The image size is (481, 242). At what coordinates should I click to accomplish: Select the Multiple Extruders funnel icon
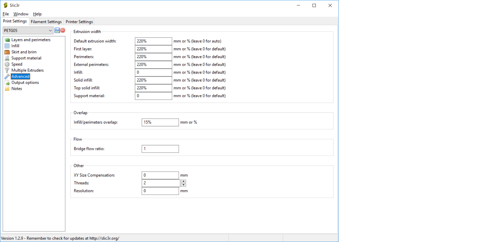point(7,70)
